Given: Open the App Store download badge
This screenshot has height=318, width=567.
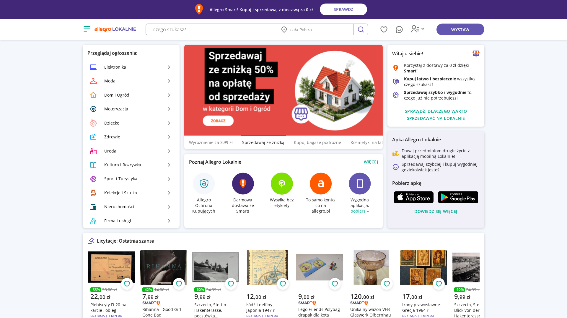Looking at the screenshot, I should pos(413,197).
